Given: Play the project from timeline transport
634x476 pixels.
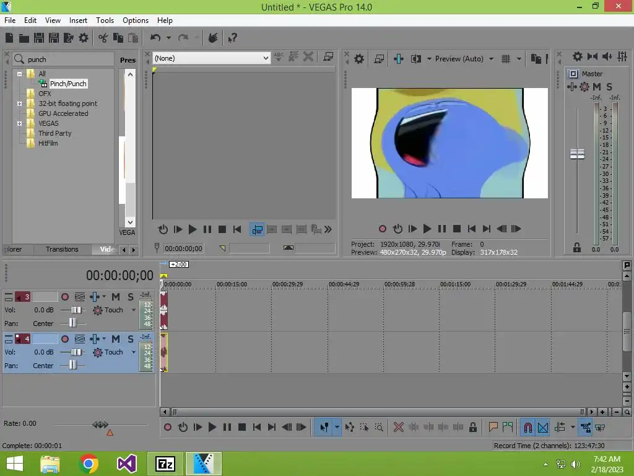Looking at the screenshot, I should [212, 427].
